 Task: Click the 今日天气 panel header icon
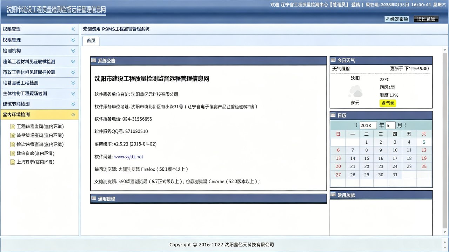333,60
